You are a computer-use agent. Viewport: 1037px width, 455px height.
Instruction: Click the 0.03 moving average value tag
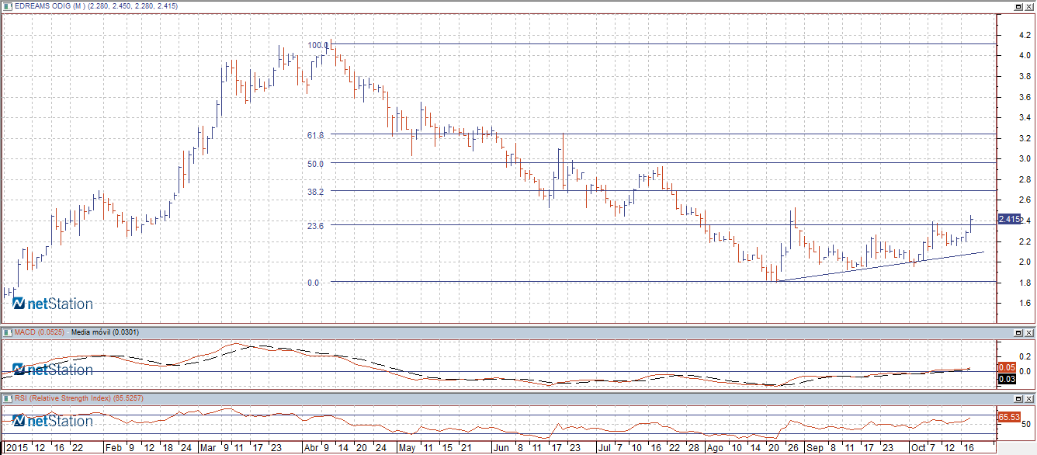tap(1007, 378)
